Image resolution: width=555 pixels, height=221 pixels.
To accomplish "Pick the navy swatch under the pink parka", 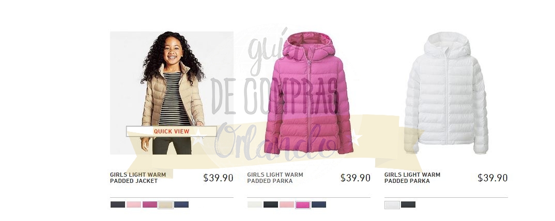I will tap(319, 205).
